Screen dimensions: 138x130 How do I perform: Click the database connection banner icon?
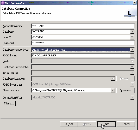129,14
